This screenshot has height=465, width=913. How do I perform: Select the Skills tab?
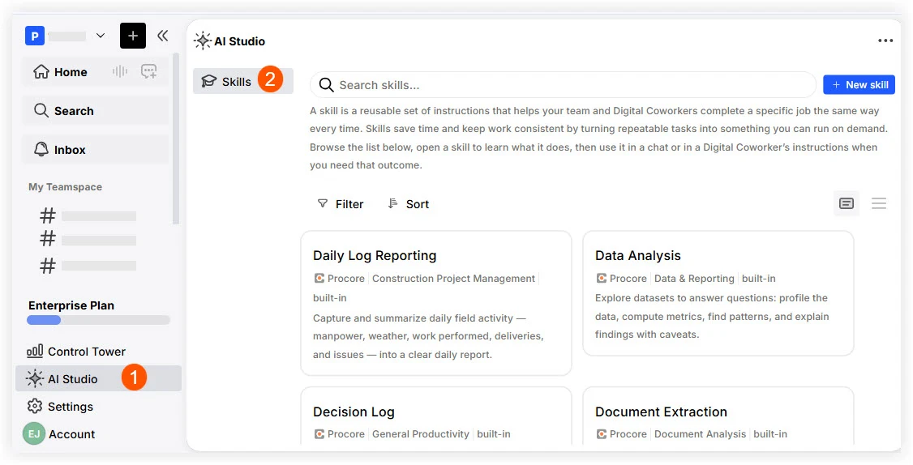[242, 82]
